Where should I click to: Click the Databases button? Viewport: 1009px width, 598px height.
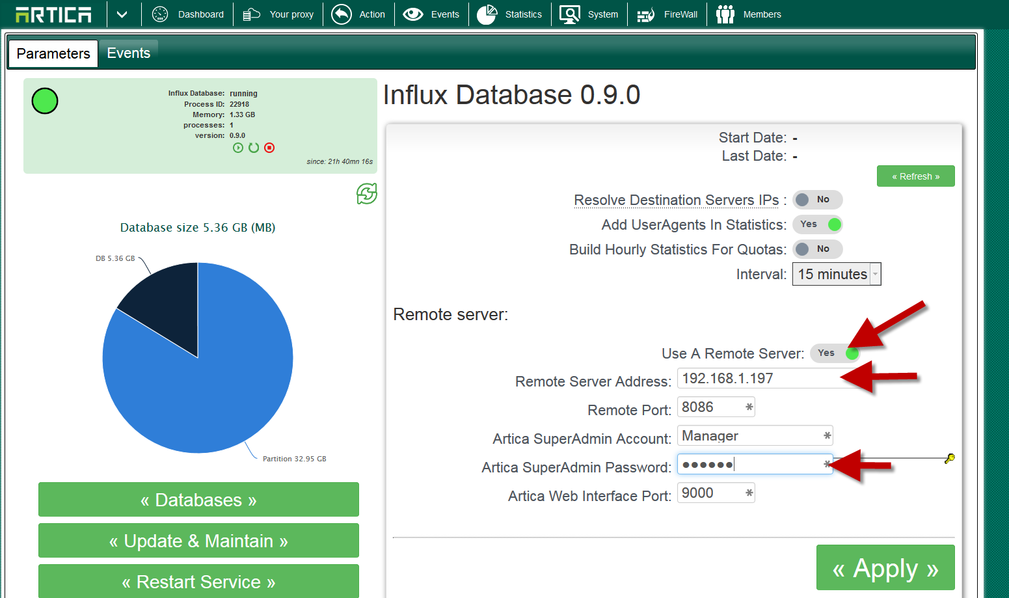click(x=198, y=500)
